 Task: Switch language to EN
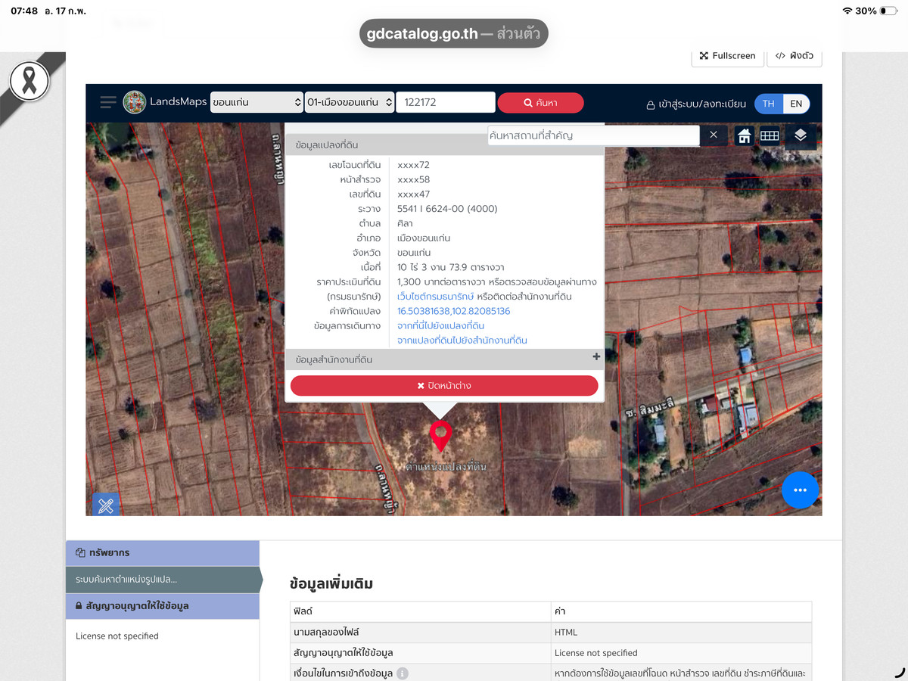[796, 104]
